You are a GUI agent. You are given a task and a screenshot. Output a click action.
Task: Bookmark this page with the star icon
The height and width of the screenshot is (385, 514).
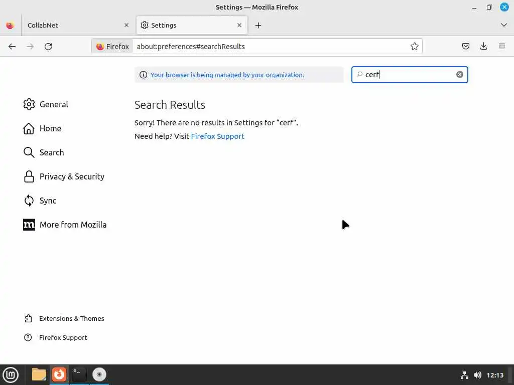(414, 46)
